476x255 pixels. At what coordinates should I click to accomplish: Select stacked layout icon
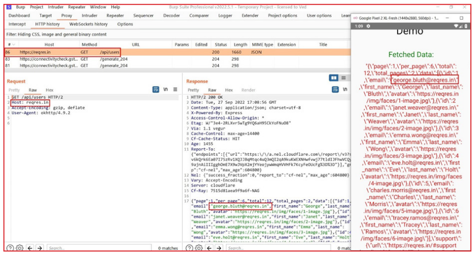343,78
